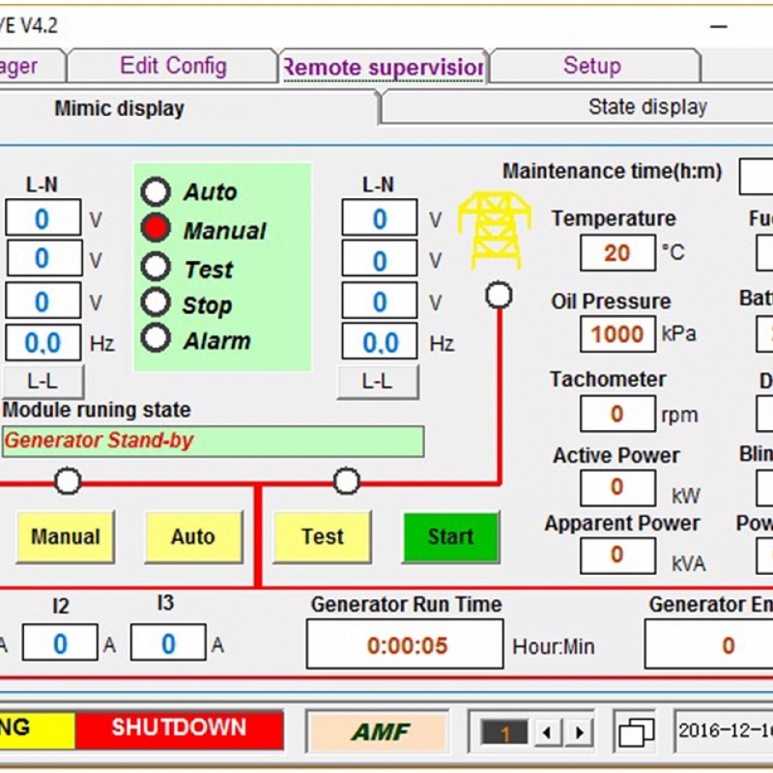Click the Maintenance time(h:m) label
Viewport: 773px width, 773px height.
[612, 172]
